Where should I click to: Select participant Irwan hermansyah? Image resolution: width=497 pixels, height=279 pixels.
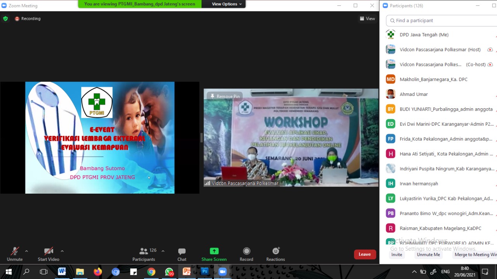pyautogui.click(x=439, y=184)
